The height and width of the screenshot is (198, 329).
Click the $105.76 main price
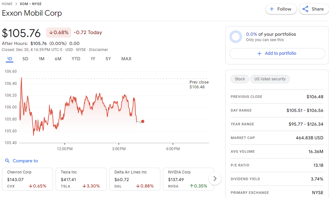[x=21, y=33]
